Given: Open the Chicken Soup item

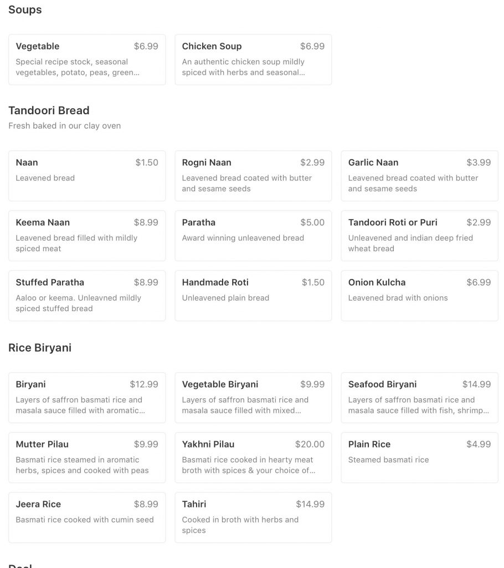Looking at the screenshot, I should pyautogui.click(x=253, y=59).
